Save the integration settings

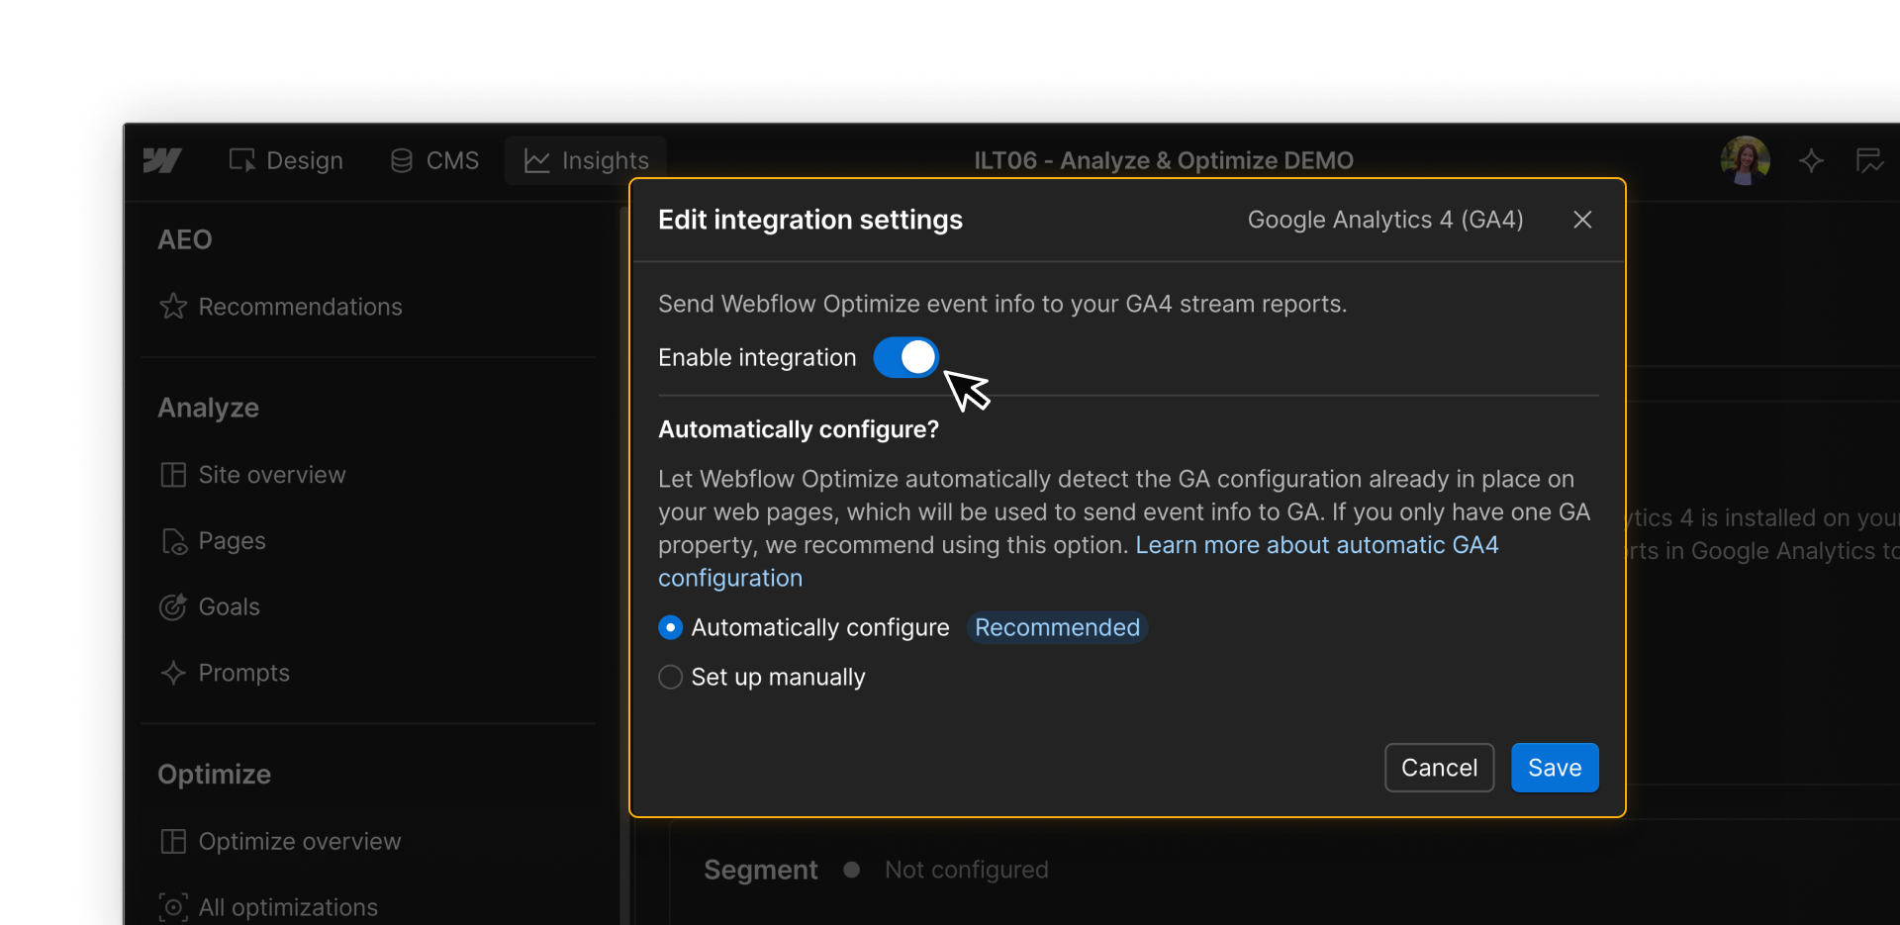(1555, 768)
